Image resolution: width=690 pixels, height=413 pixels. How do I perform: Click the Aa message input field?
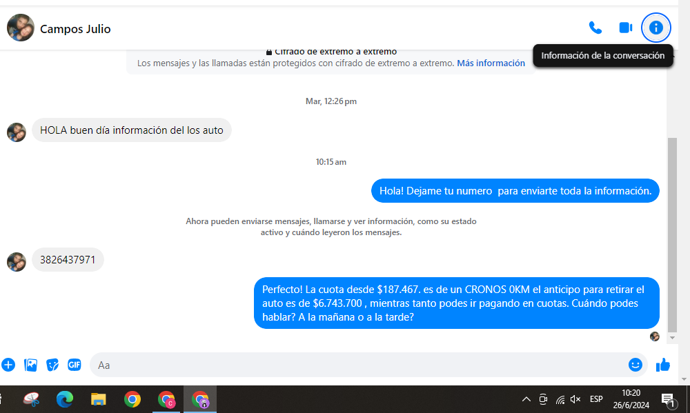[x=345, y=365]
